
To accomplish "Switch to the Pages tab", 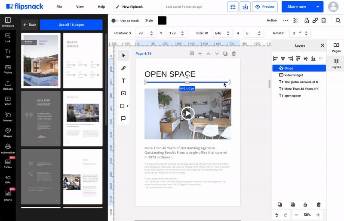I will (336, 48).
